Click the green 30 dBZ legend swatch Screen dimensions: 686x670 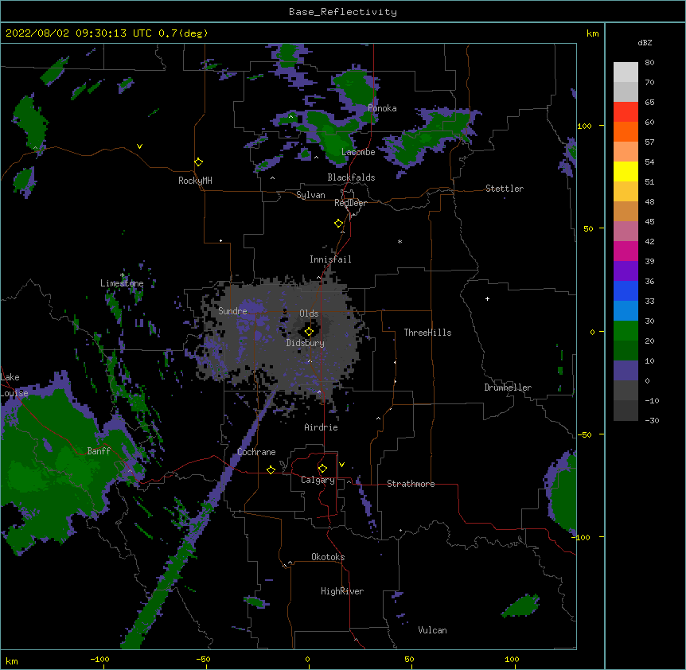626,331
